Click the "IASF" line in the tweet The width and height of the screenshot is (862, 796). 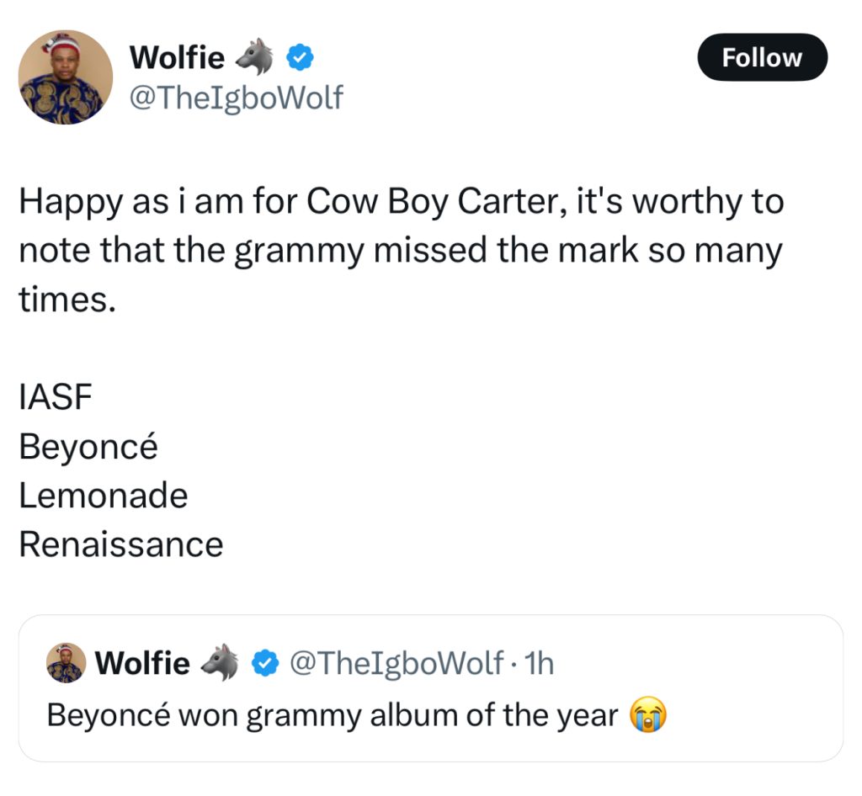[55, 397]
